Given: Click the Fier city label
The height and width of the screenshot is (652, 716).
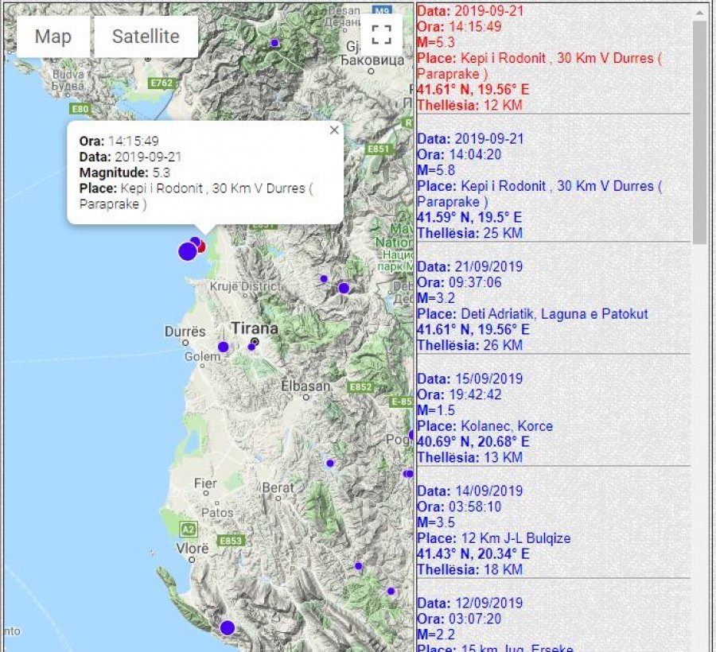Looking at the screenshot, I should pos(205,483).
